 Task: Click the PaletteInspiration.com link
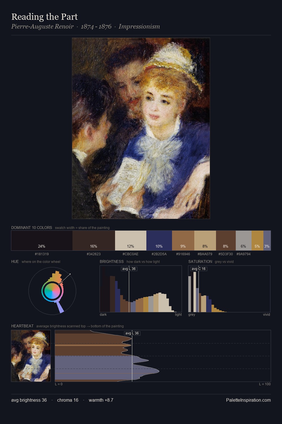point(248,400)
